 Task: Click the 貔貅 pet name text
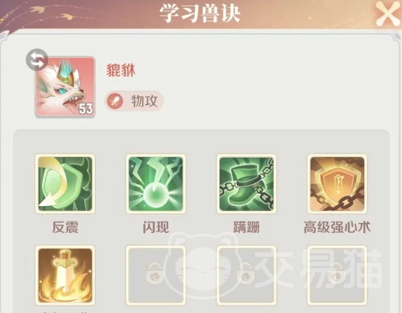click(121, 70)
